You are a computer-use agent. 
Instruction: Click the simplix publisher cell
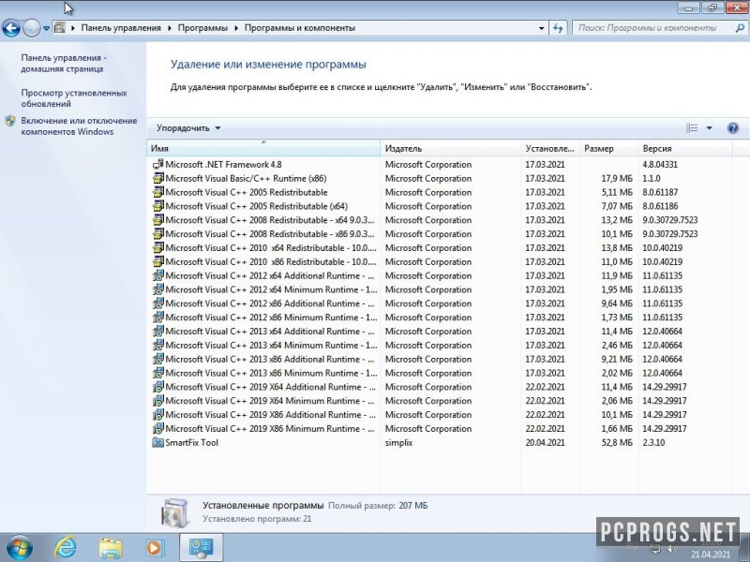coord(399,442)
